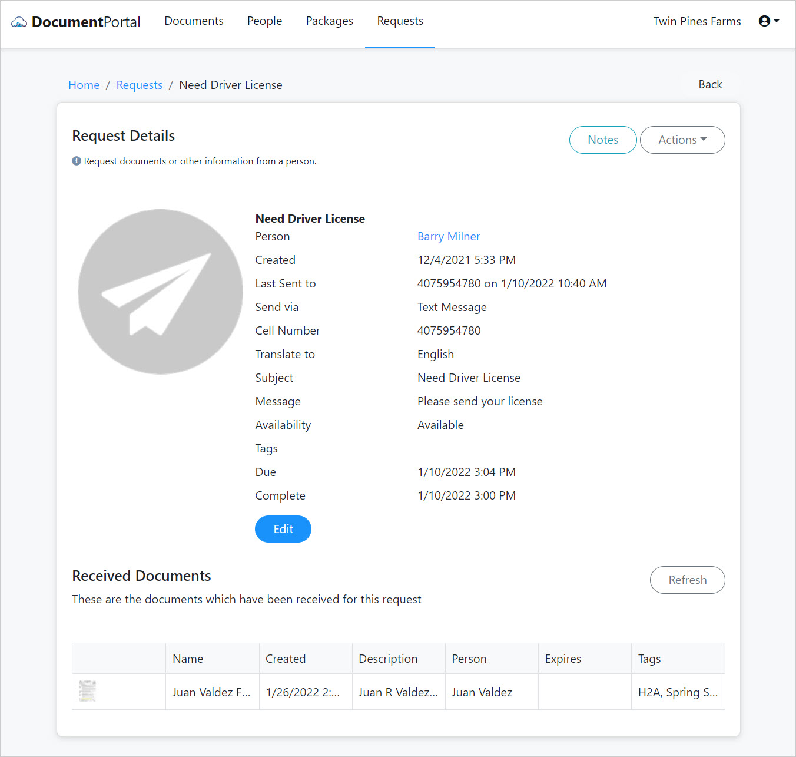Open the user account icon menu
The width and height of the screenshot is (796, 757).
[764, 21]
